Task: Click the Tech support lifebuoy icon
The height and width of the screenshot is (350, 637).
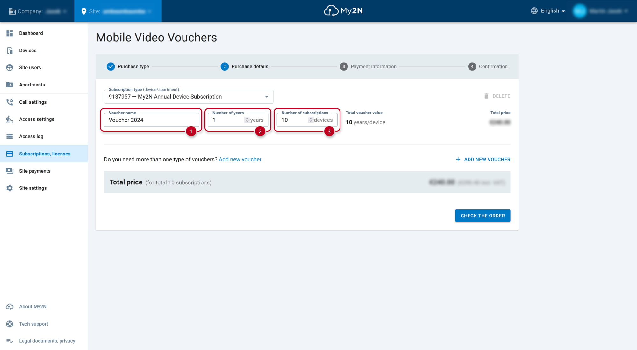Action: coord(10,324)
